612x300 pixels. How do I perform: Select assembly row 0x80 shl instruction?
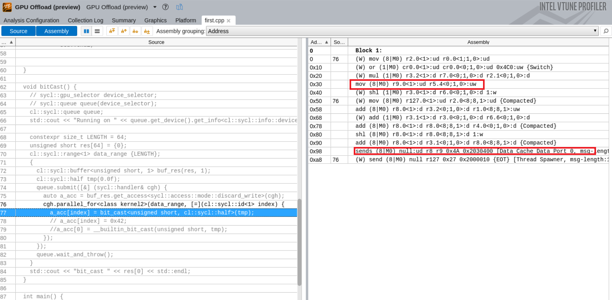click(458, 135)
